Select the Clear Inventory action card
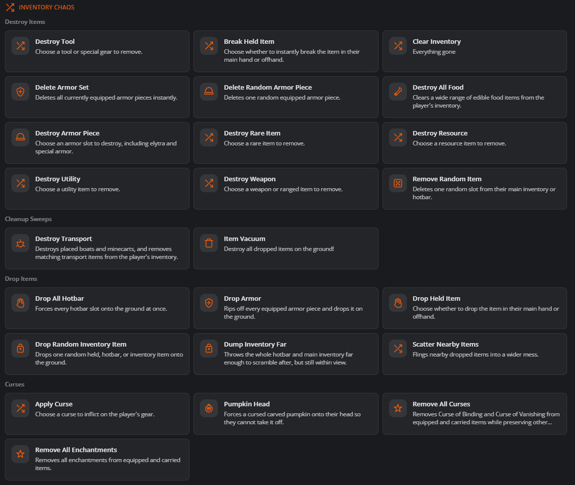575x485 pixels. (x=475, y=51)
